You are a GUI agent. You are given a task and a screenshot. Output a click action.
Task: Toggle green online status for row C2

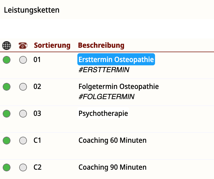pyautogui.click(x=7, y=167)
